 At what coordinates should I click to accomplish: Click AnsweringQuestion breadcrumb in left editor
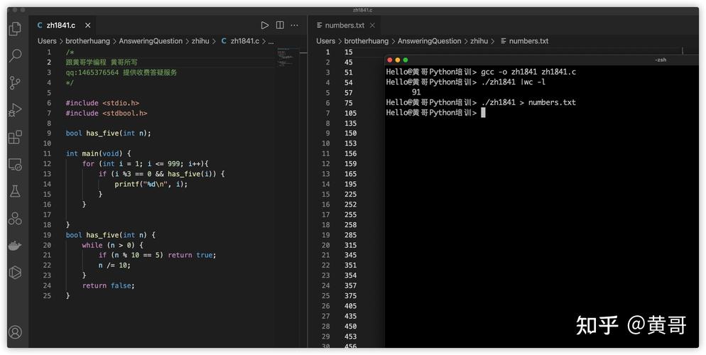click(x=151, y=41)
